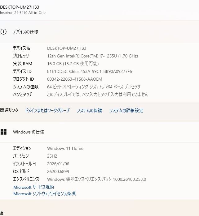The width and height of the screenshot is (199, 216).
Task: Click the version value 25H2
Action: click(x=52, y=156)
